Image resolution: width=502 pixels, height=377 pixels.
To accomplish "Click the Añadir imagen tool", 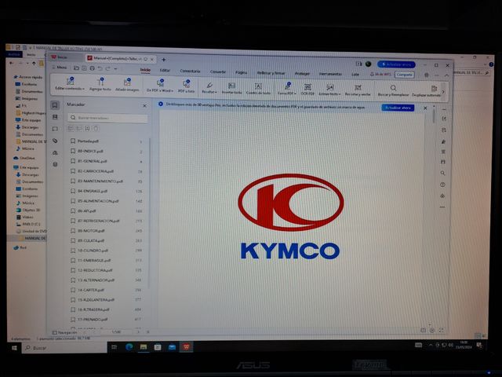I will 127,86.
